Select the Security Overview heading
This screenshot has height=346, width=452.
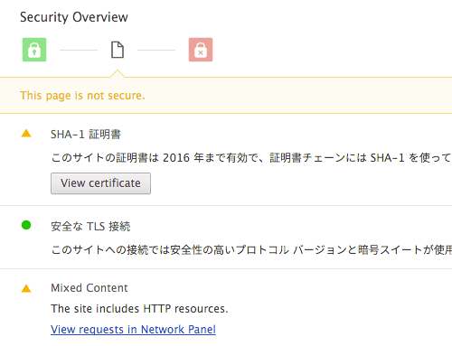click(x=74, y=17)
